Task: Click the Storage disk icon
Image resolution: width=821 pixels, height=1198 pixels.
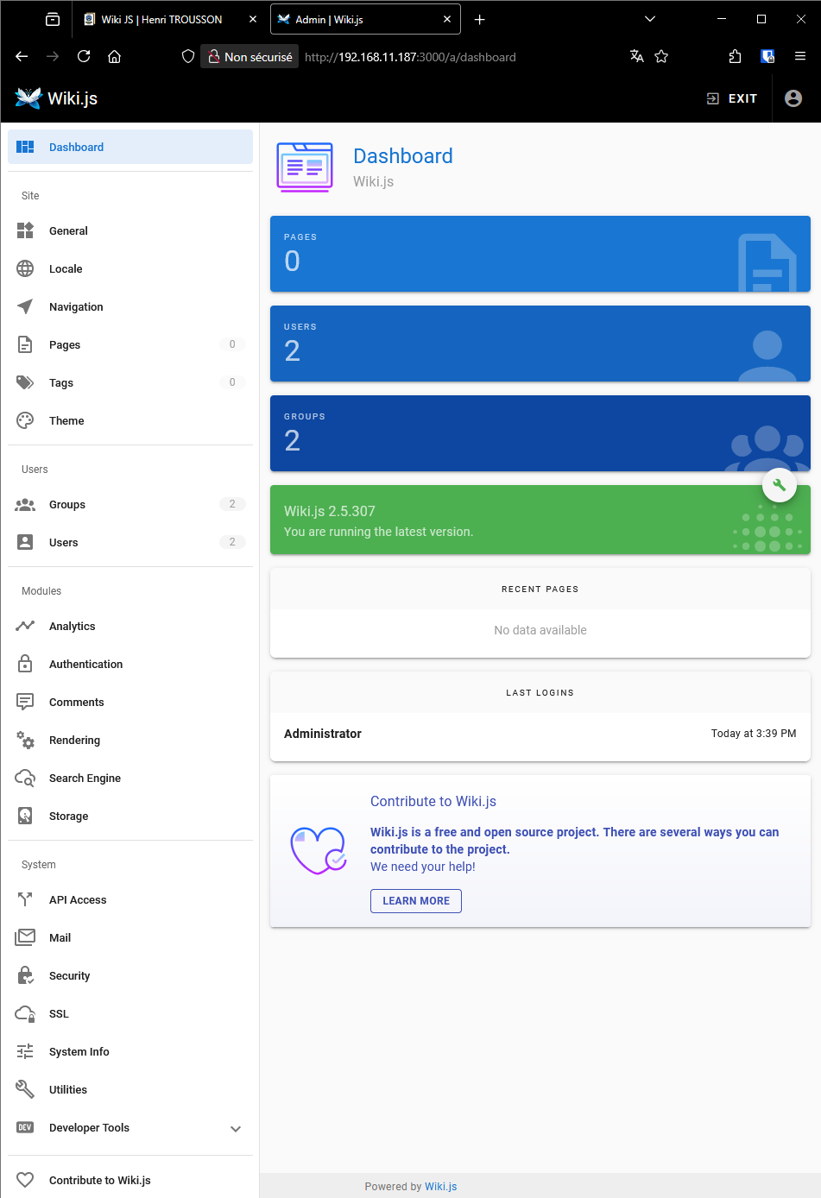Action: pyautogui.click(x=25, y=816)
